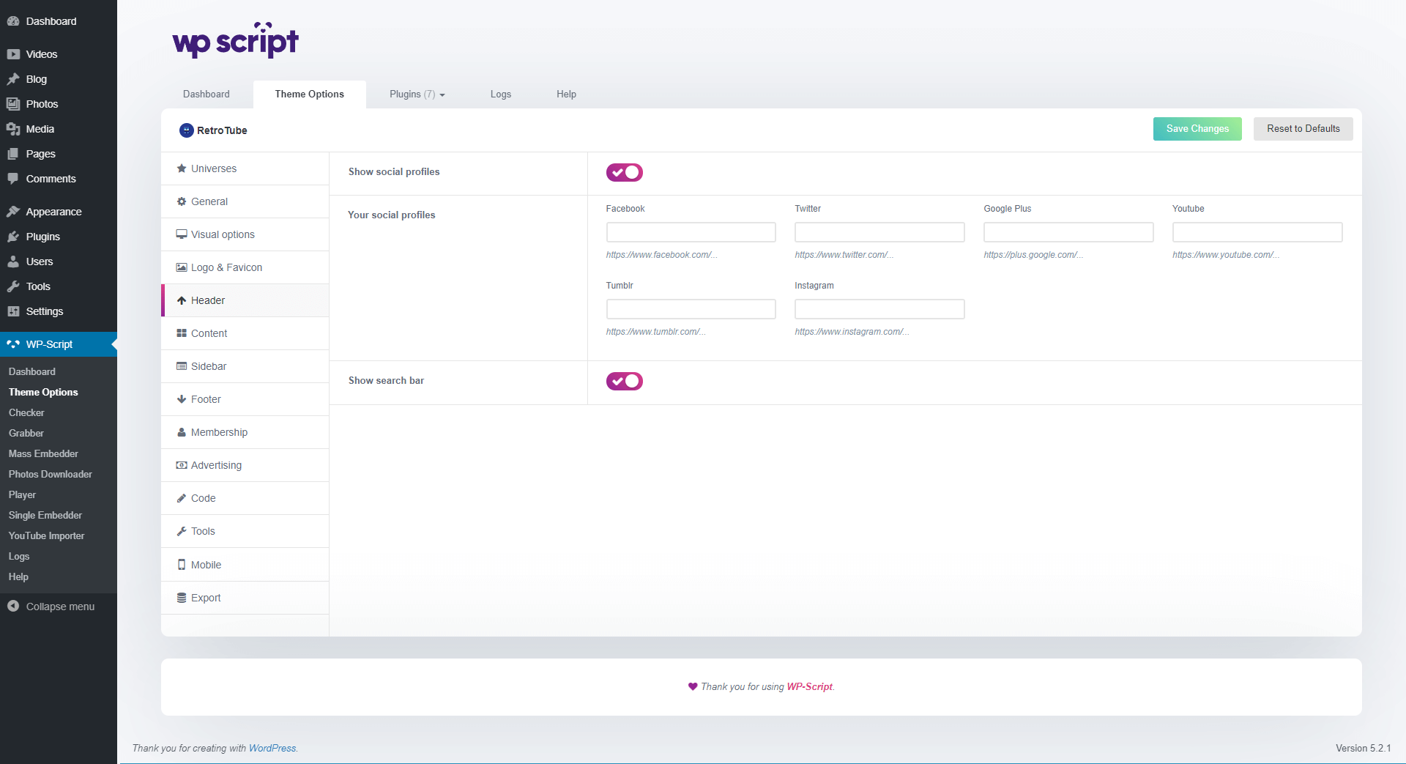
Task: Follow the WP-Script link in footer
Action: (x=809, y=687)
